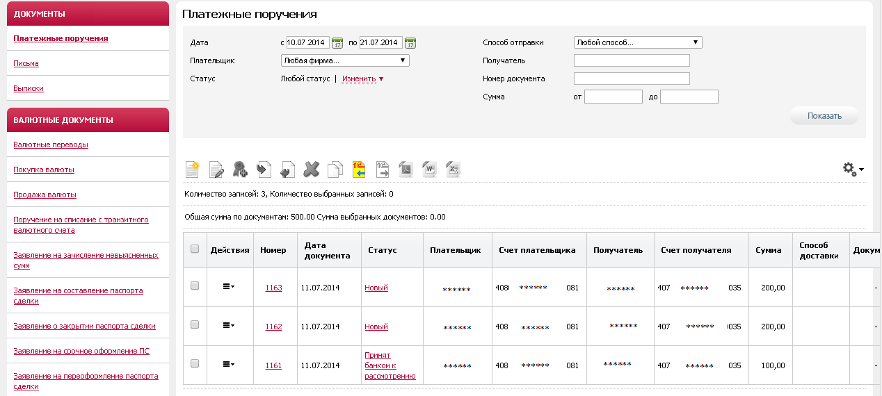Click the send document arrow icon

point(264,169)
